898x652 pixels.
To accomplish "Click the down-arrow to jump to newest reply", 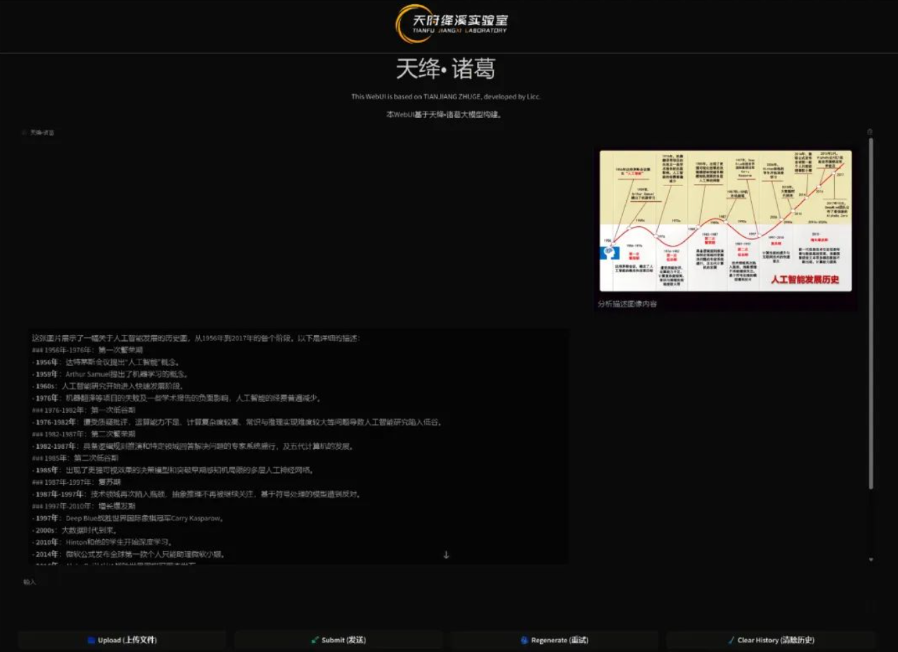I will coord(446,554).
